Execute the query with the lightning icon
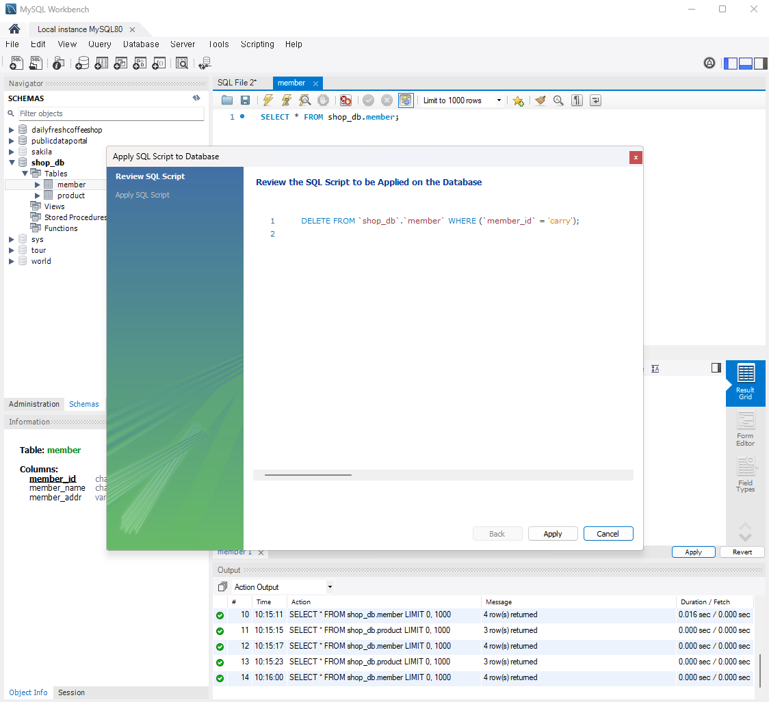This screenshot has height=702, width=769. coord(268,100)
